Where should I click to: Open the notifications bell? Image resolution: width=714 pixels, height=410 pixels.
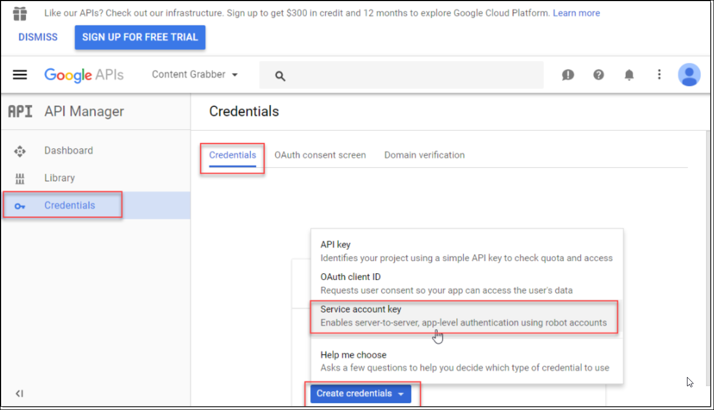[x=629, y=75]
